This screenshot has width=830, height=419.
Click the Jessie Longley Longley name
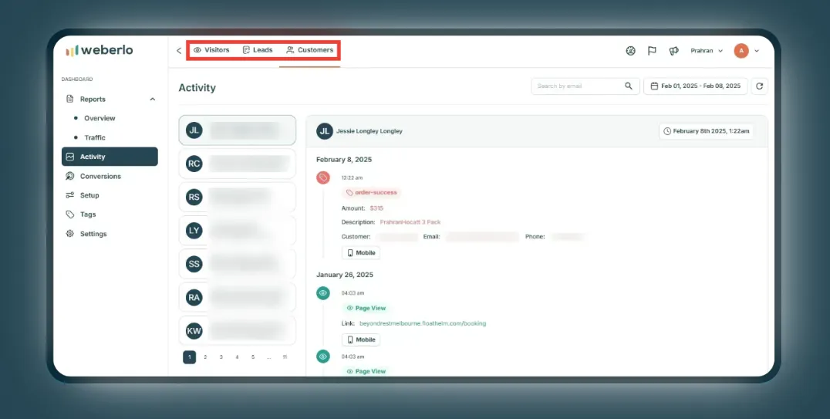369,131
